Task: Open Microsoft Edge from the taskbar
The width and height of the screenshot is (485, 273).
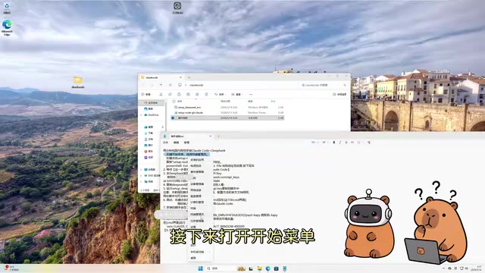Action: pos(268,268)
